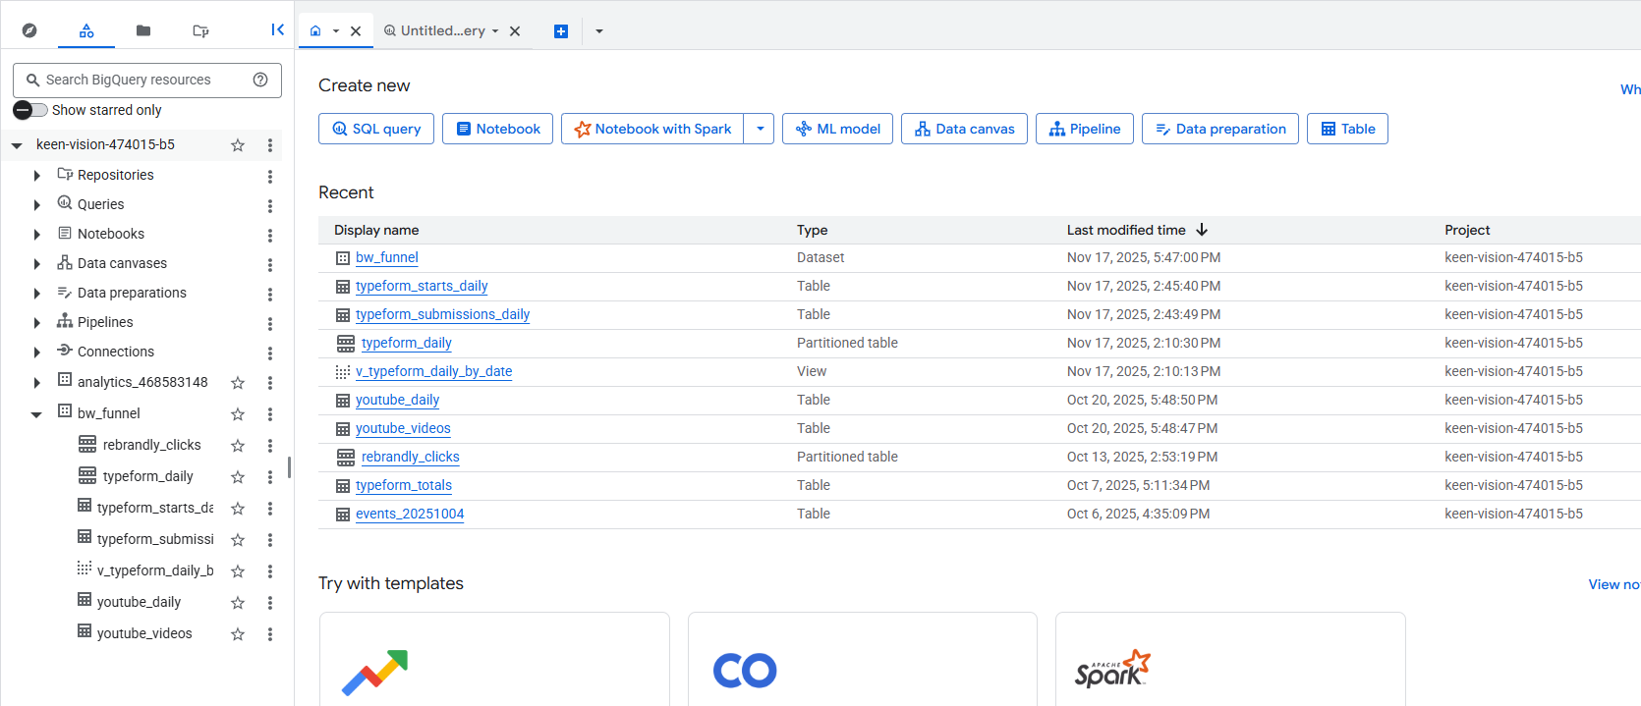
Task: Open the Untitled query tab's dropdown menu
Action: tap(495, 30)
